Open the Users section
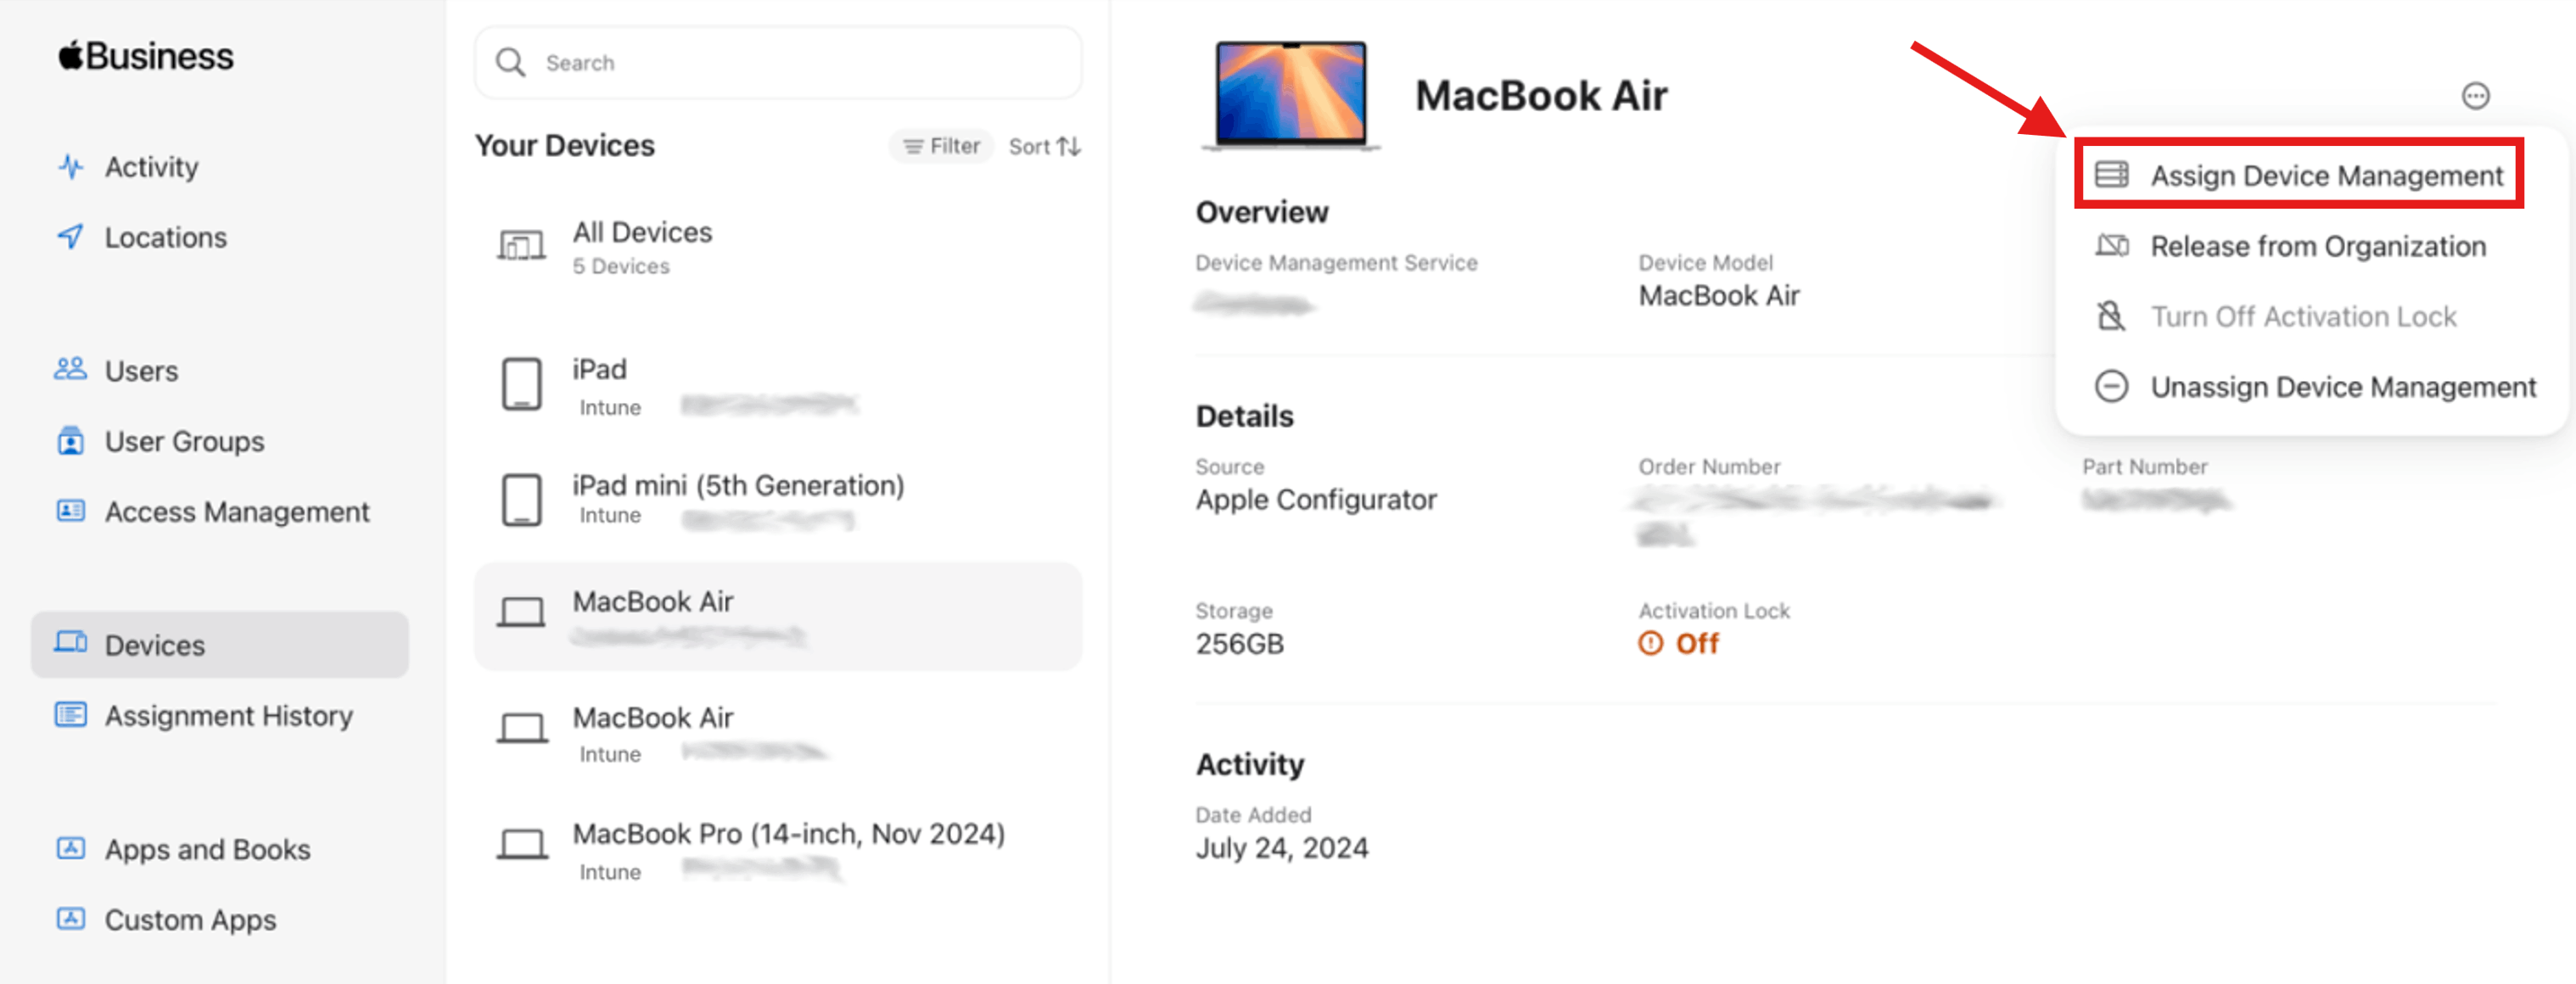This screenshot has height=984, width=2576. point(141,371)
